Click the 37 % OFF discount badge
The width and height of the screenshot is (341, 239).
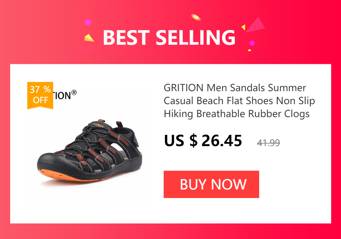(40, 95)
